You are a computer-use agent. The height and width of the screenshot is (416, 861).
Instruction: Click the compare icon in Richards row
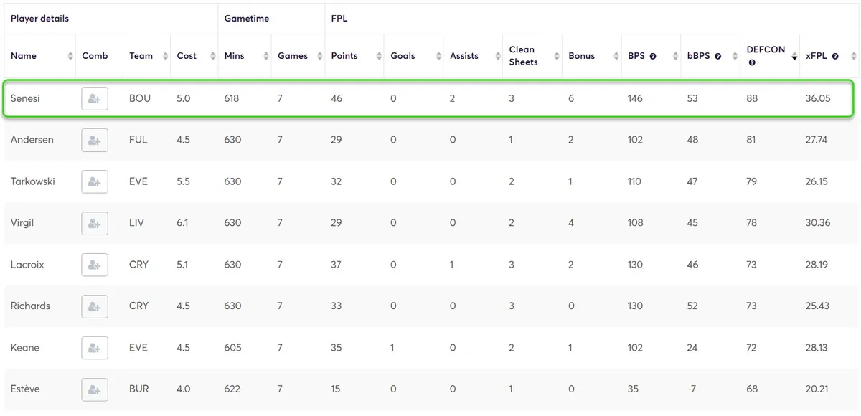(x=95, y=306)
